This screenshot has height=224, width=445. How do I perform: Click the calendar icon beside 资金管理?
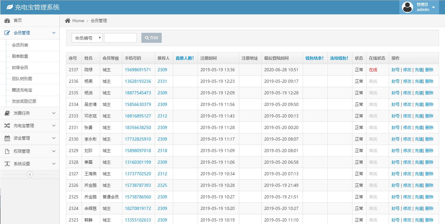tap(7, 138)
